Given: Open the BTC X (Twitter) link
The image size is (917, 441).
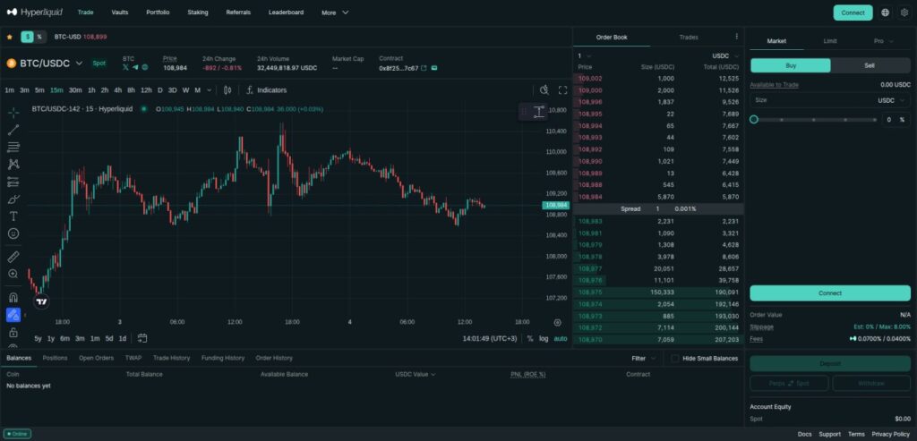Looking at the screenshot, I should pos(125,68).
